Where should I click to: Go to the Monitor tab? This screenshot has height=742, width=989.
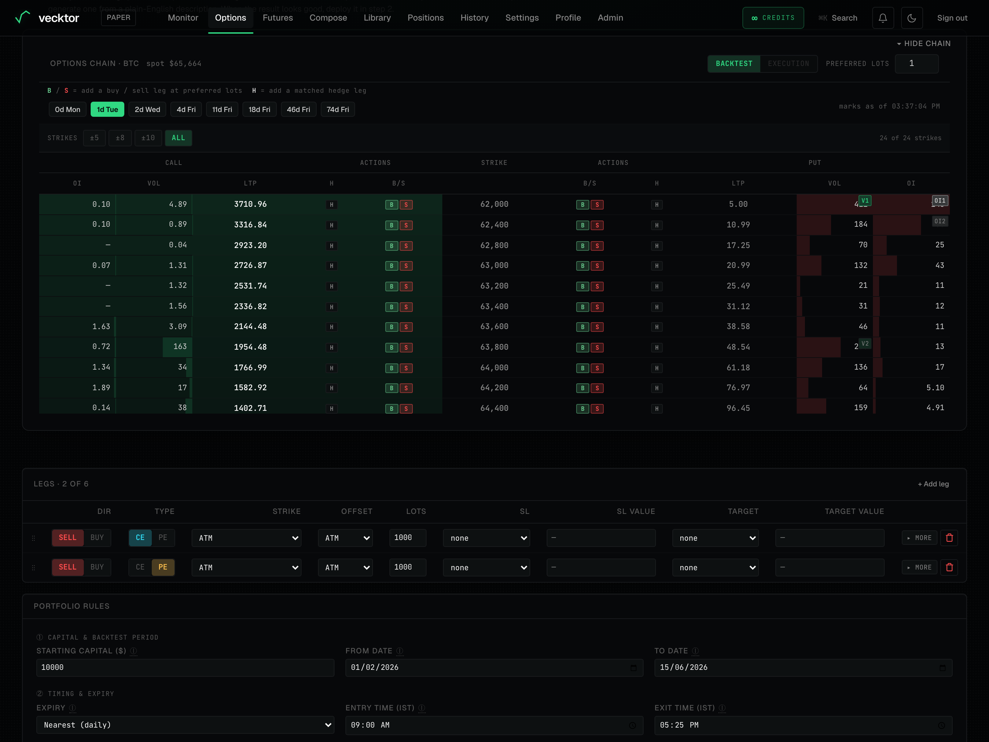tap(183, 18)
